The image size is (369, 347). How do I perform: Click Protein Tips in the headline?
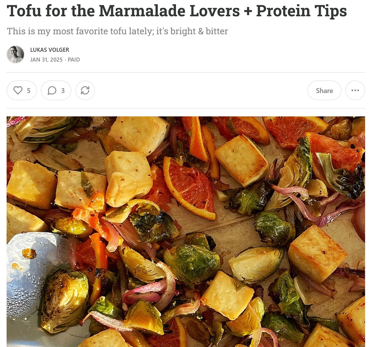(x=301, y=11)
